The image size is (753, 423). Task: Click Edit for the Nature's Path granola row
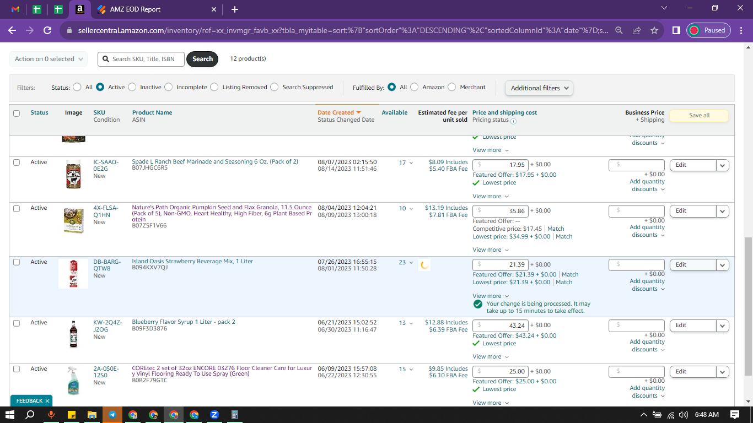tap(693, 211)
